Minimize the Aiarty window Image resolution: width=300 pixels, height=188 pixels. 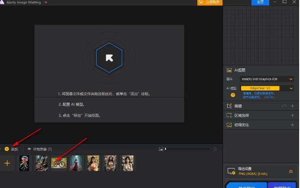(275, 2)
